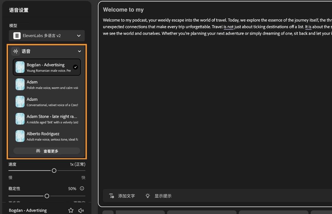
Task: Click the star to favorite Bogdan - Advertising
Action: click(x=71, y=210)
